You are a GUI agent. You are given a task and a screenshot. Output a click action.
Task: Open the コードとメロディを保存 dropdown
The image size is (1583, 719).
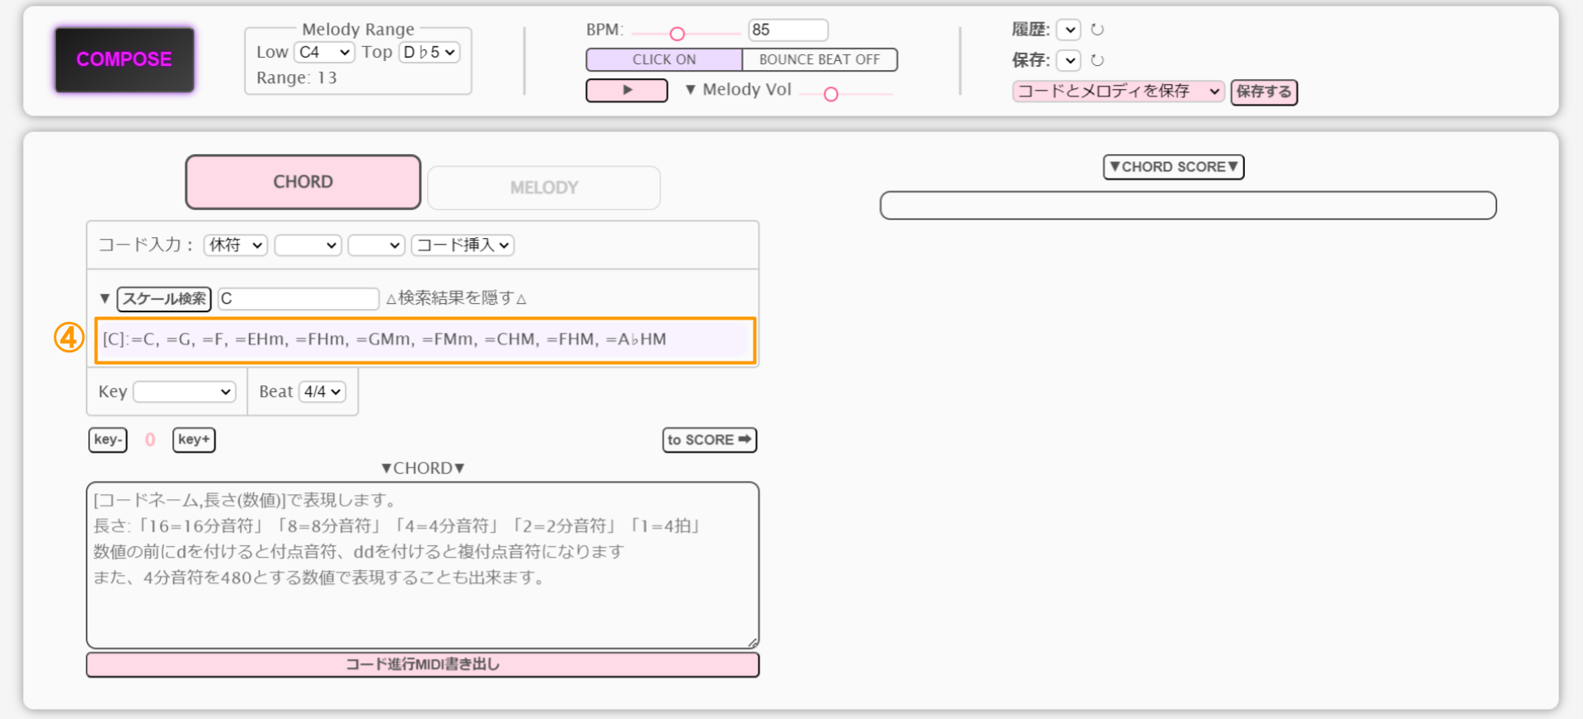(x=1118, y=91)
